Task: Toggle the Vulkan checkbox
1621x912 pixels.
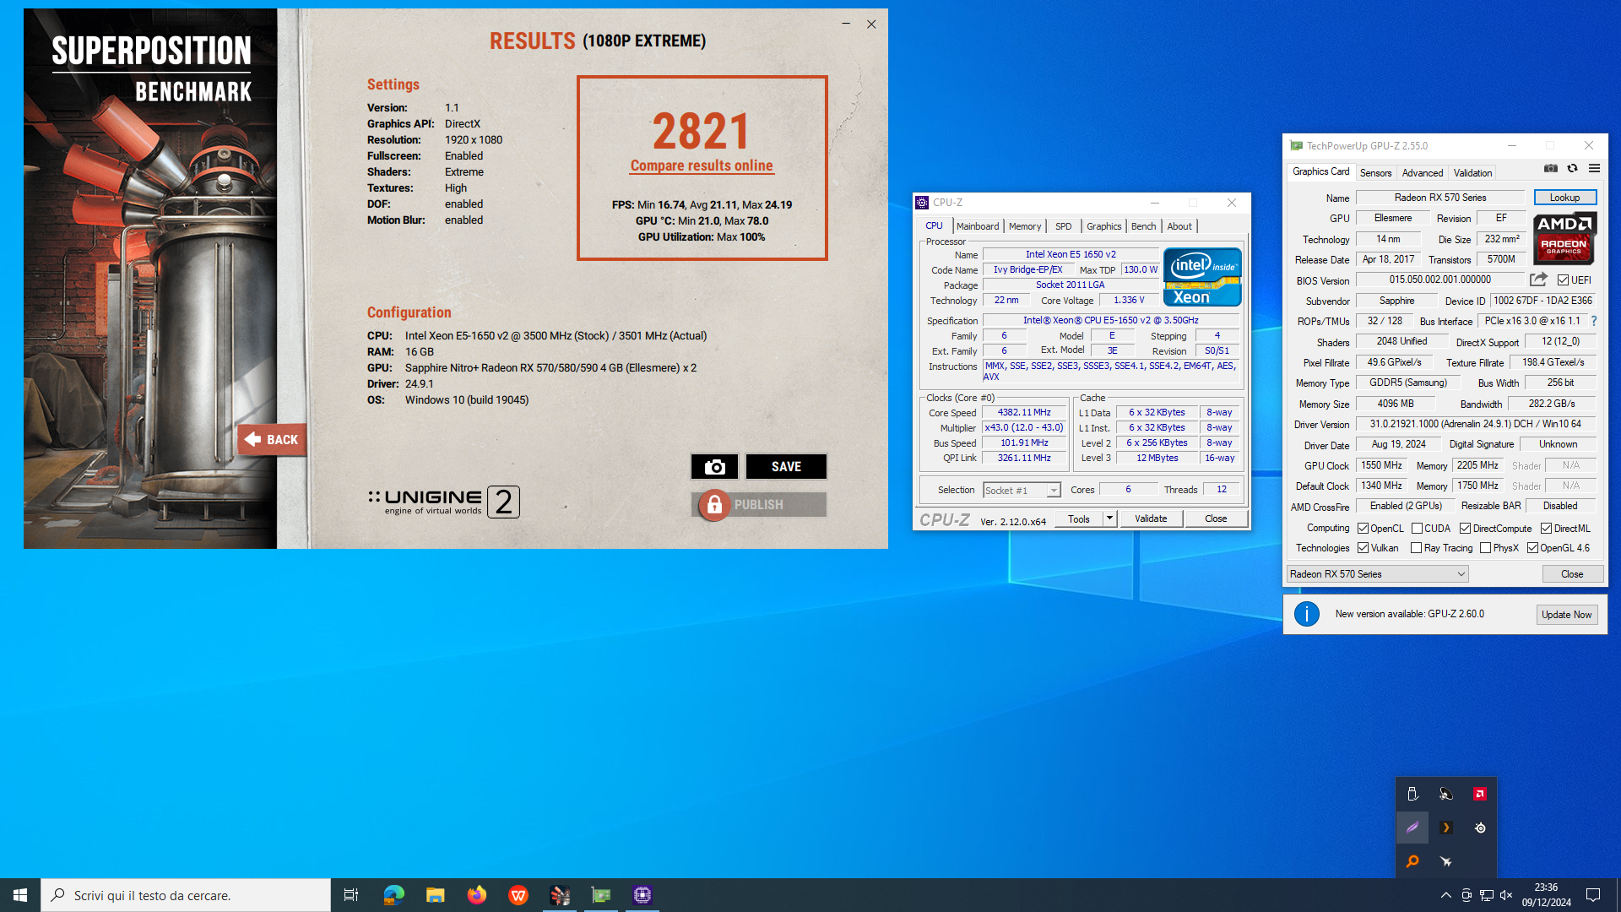Action: click(x=1363, y=548)
